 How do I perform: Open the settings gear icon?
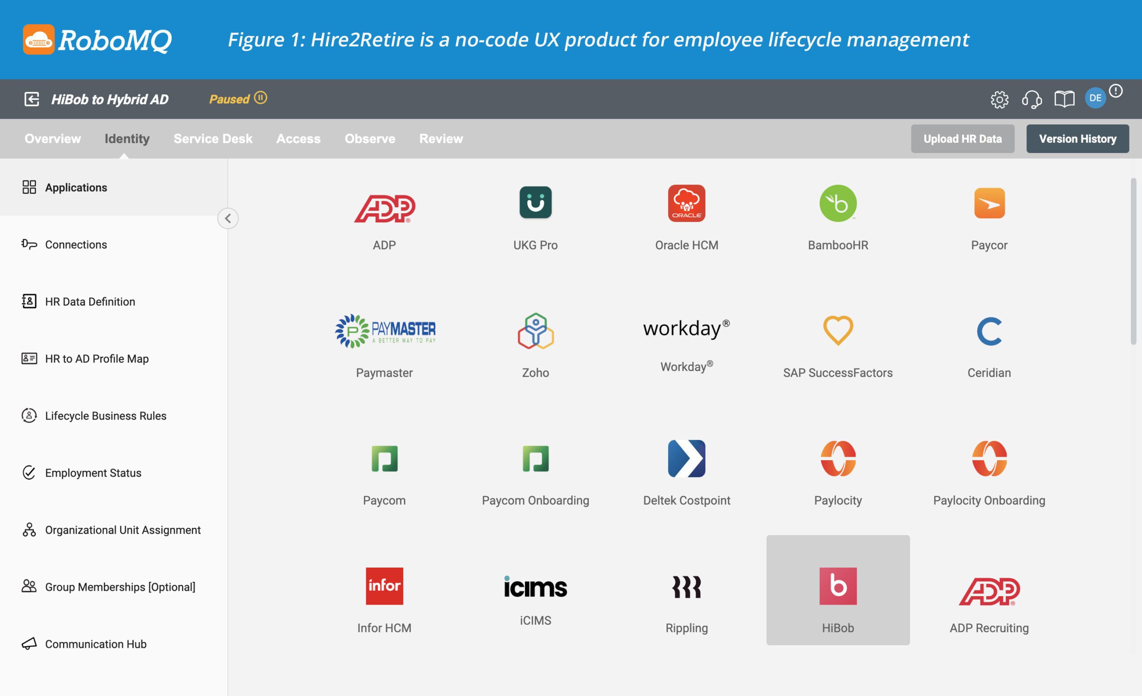tap(999, 99)
